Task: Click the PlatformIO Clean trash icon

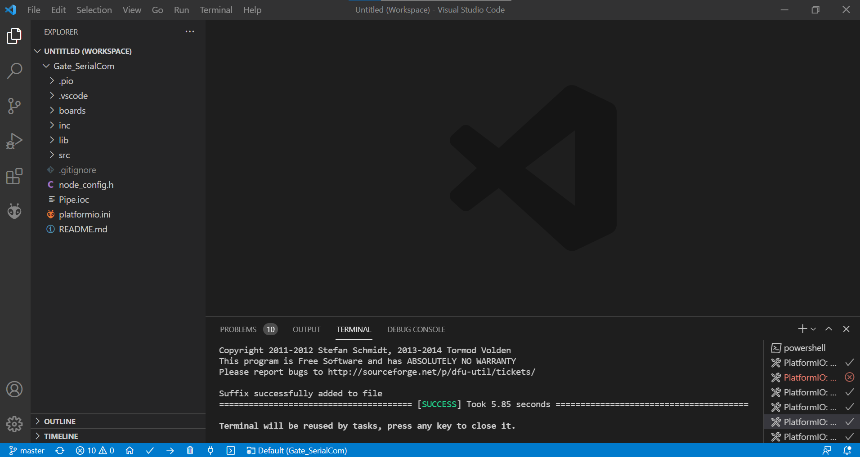Action: [190, 450]
